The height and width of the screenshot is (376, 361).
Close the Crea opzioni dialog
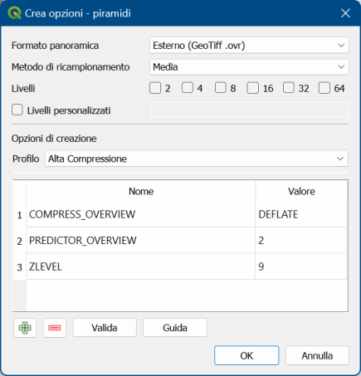345,13
